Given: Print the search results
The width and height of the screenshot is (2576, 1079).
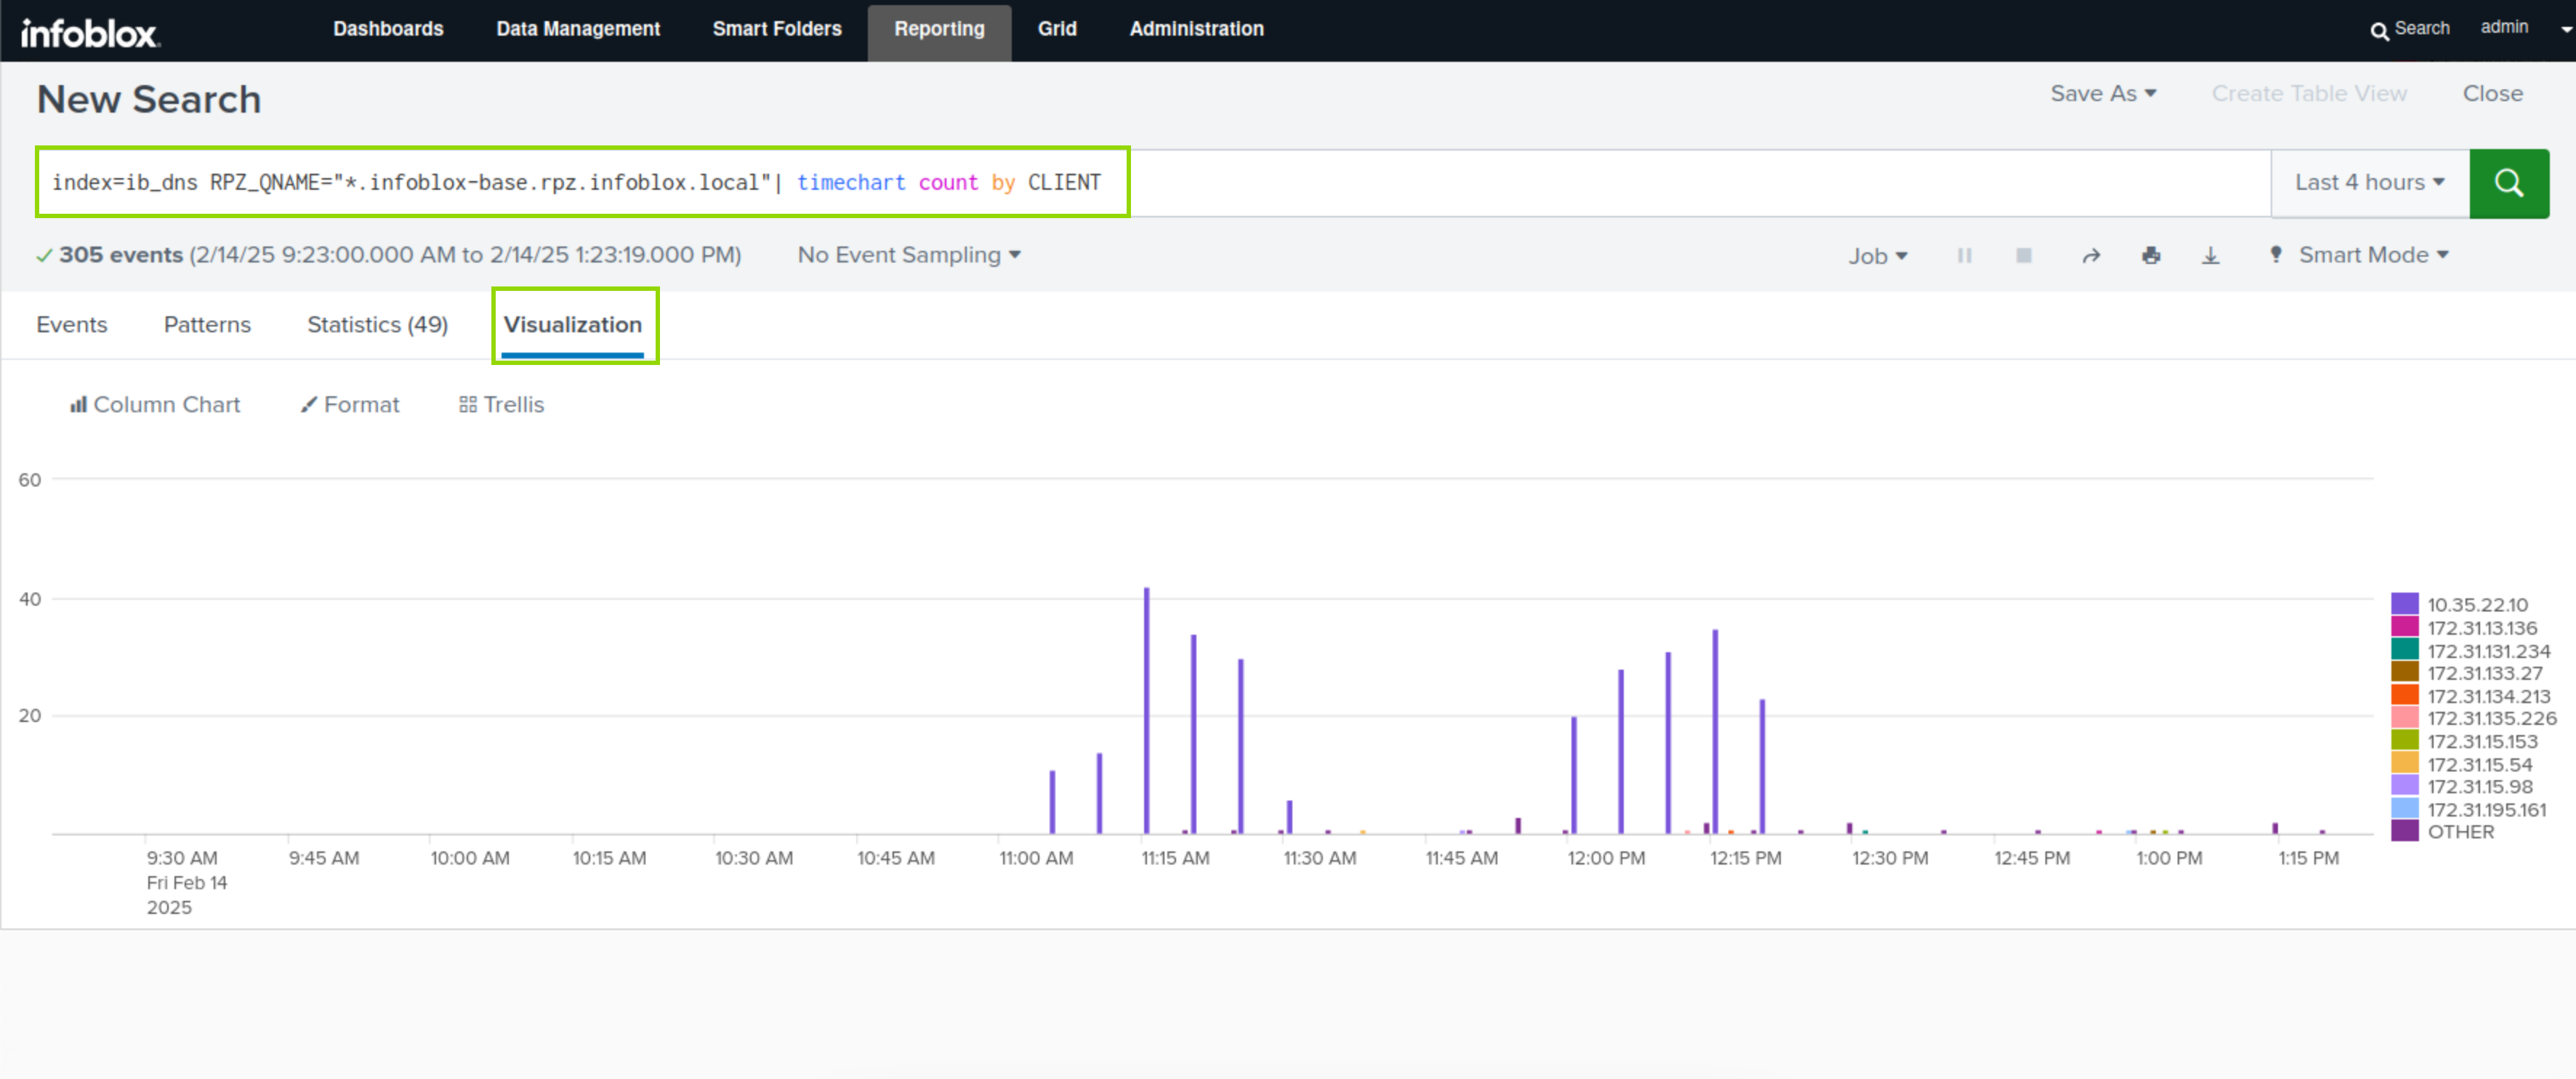Looking at the screenshot, I should pyautogui.click(x=2151, y=256).
